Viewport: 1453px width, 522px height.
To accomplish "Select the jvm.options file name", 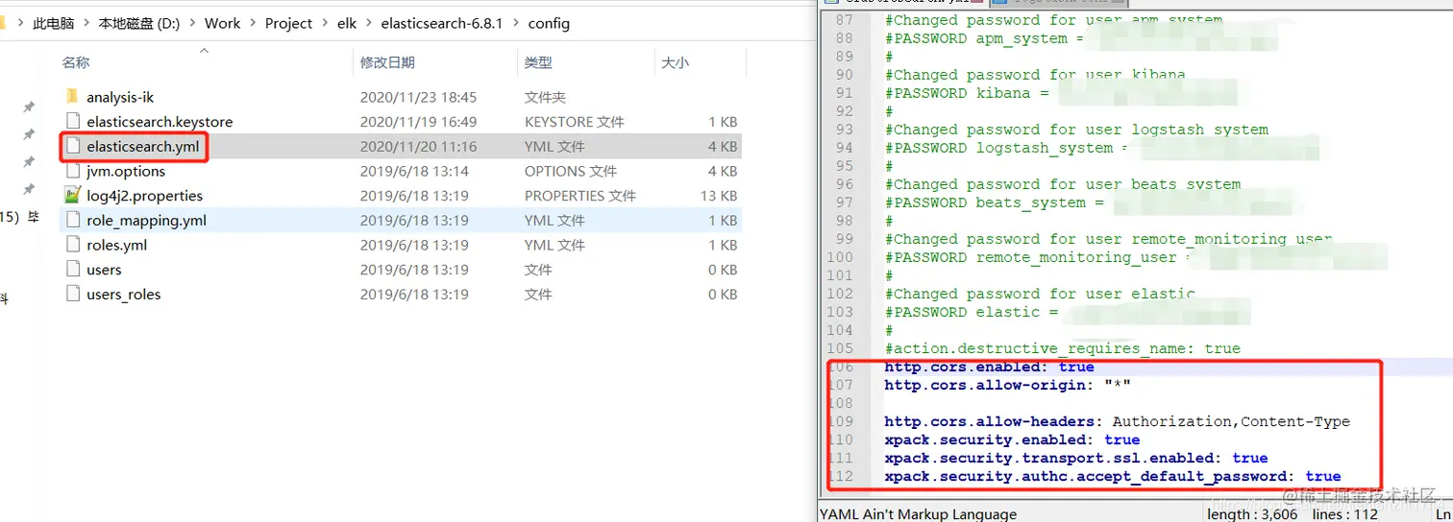I will click(126, 171).
